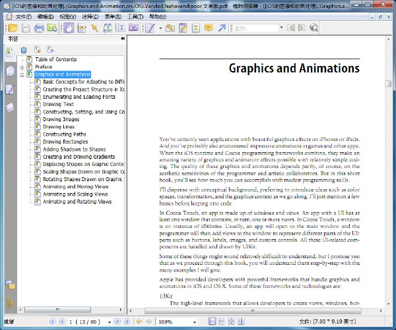Image resolution: width=396 pixels, height=330 pixels.
Task: Click the document horizontal scrollbar thumb
Action: (x=253, y=311)
